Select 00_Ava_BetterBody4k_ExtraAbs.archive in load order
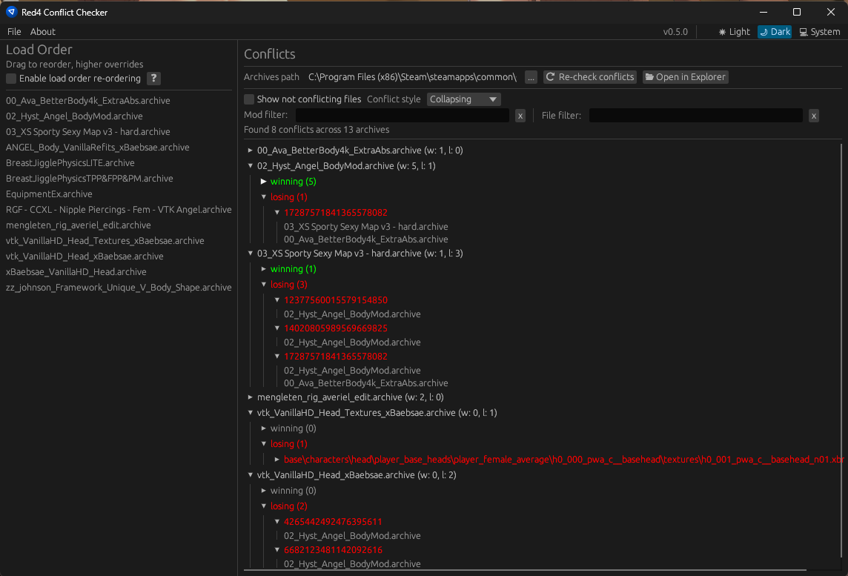 [x=88, y=101]
